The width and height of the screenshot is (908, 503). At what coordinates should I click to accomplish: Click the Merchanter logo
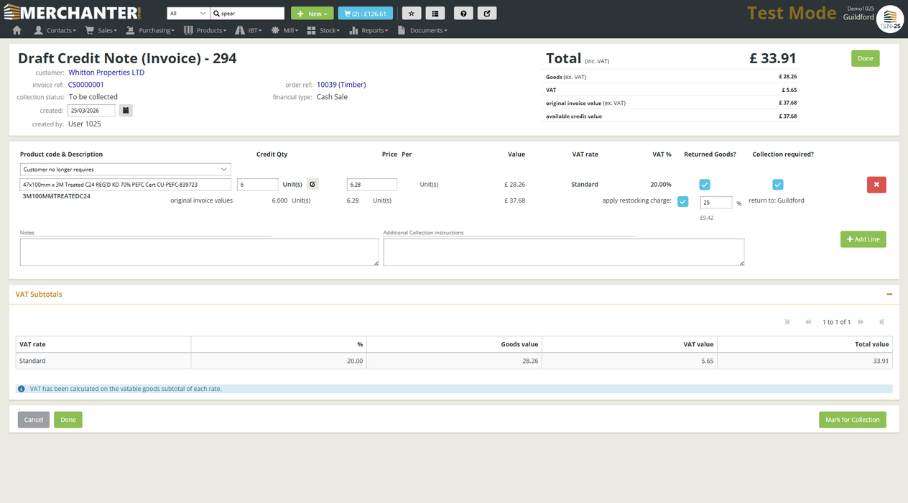(72, 13)
